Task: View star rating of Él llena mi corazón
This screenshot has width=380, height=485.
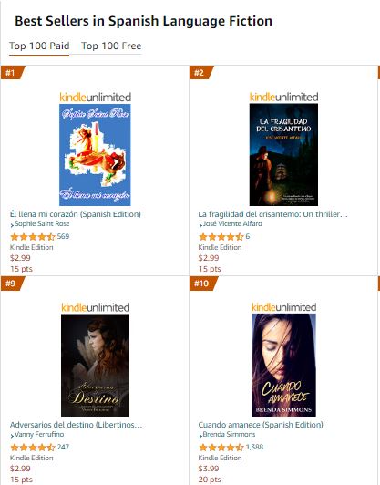Action: click(x=33, y=237)
